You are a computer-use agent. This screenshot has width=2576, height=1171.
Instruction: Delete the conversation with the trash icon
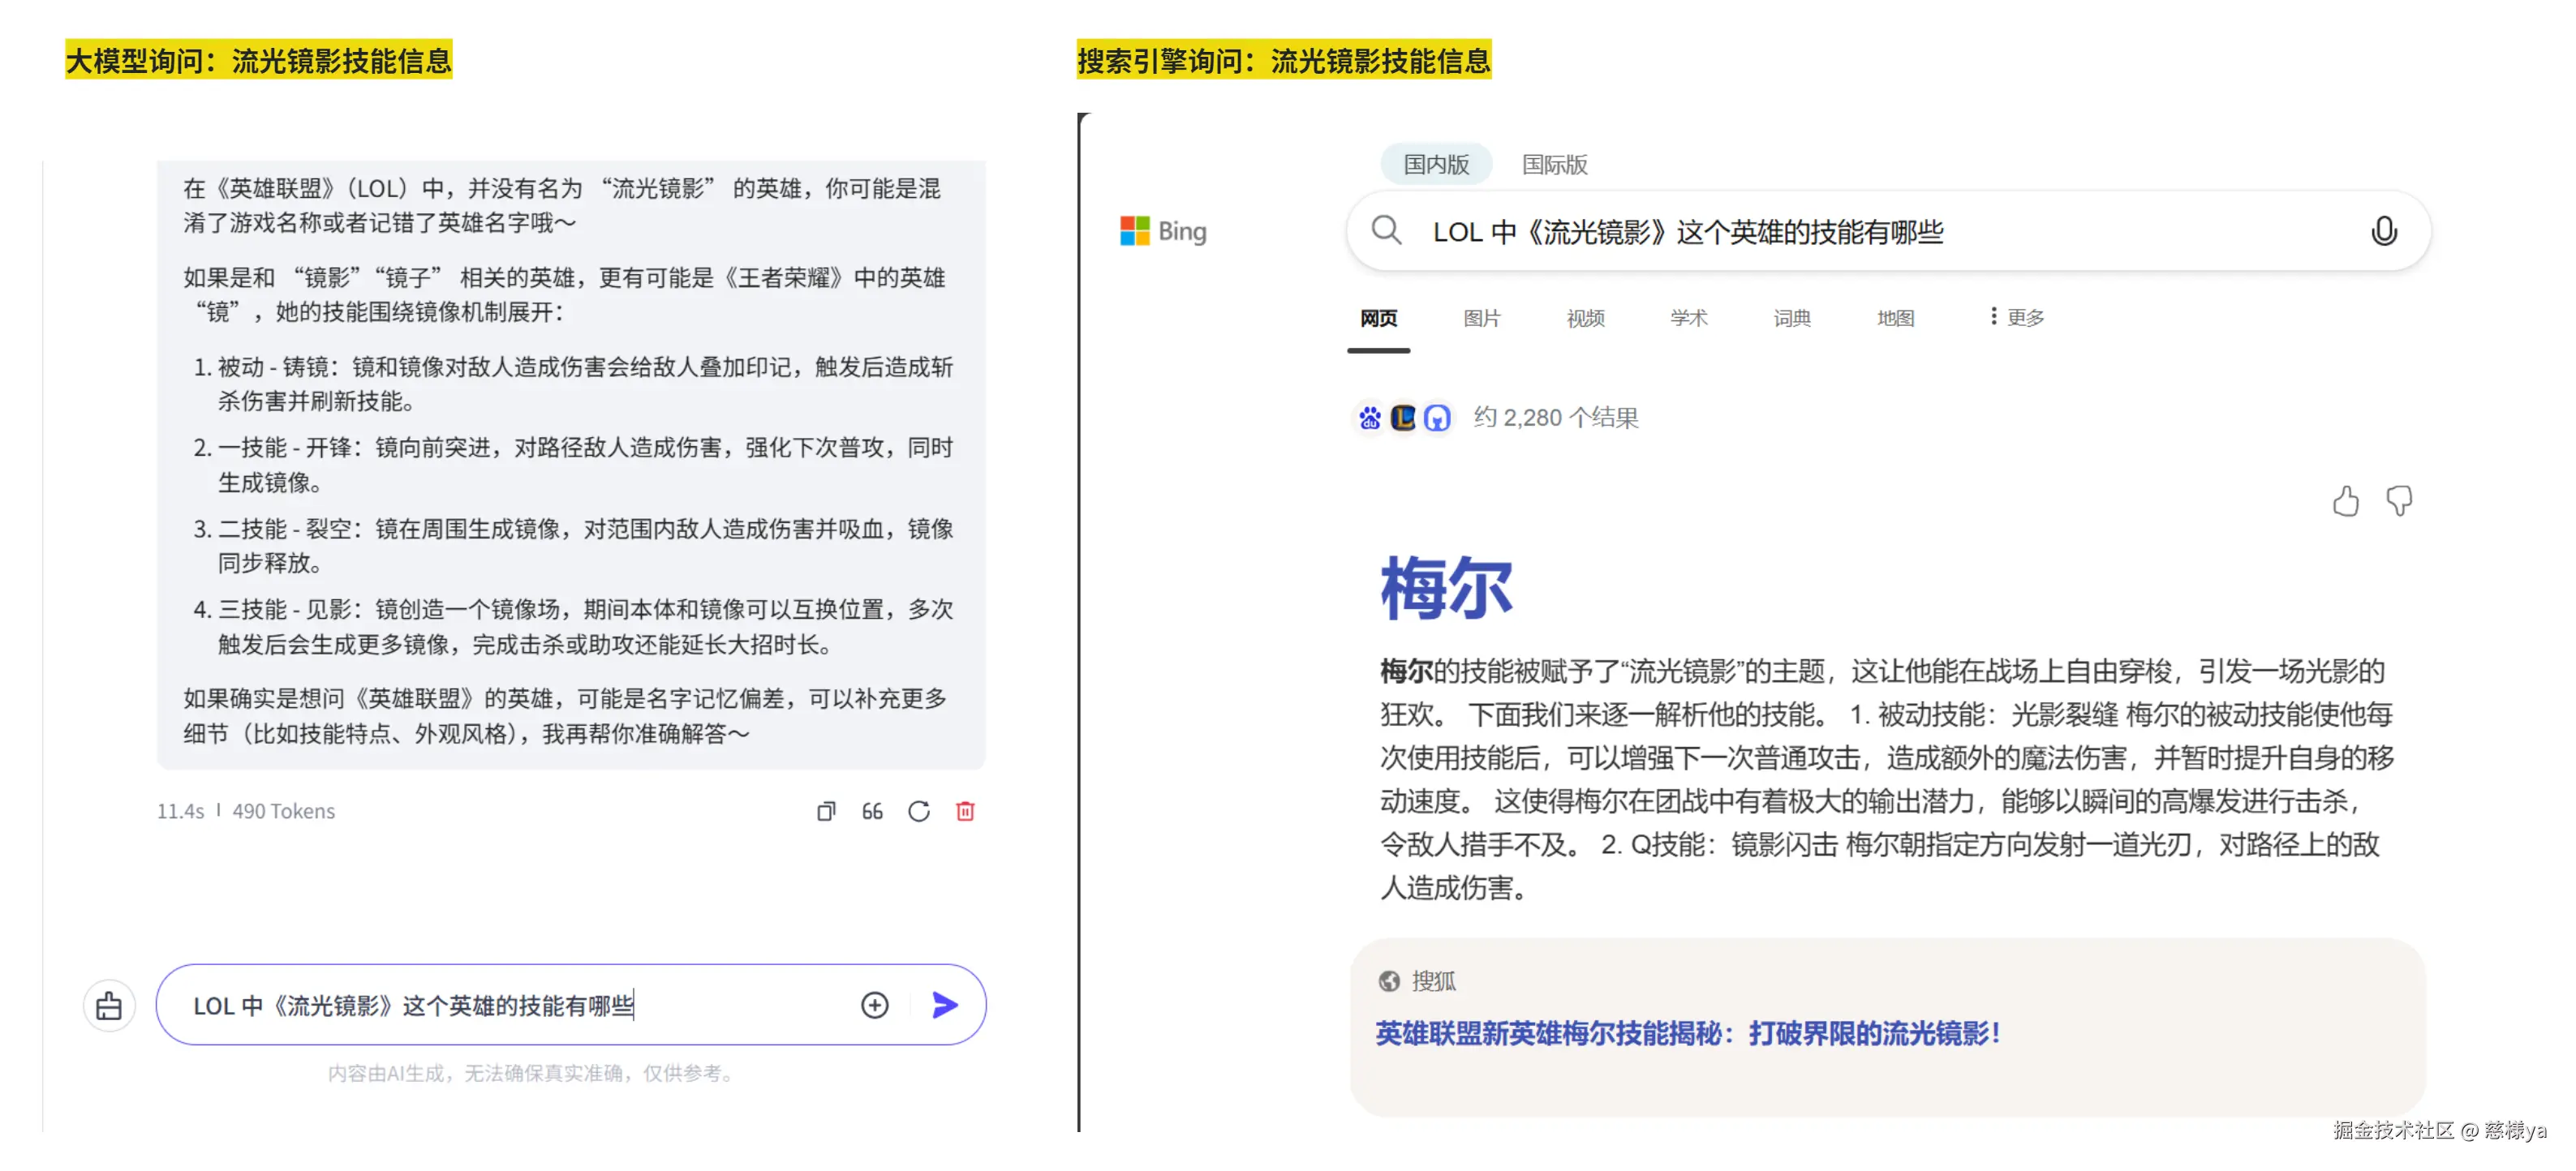click(x=963, y=811)
